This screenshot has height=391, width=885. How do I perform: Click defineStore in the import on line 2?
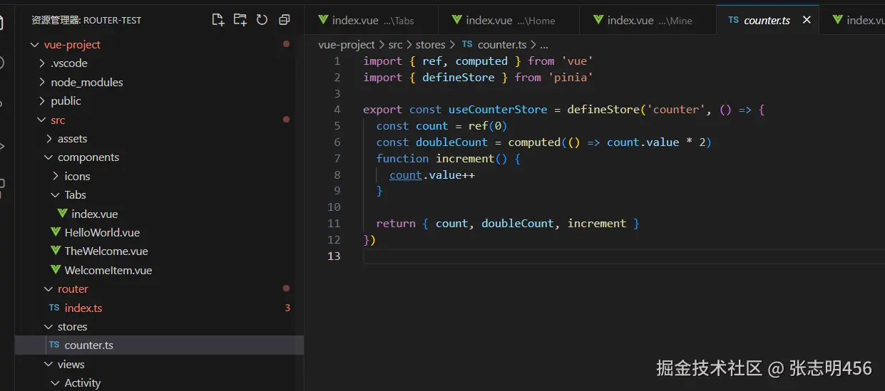coord(459,77)
